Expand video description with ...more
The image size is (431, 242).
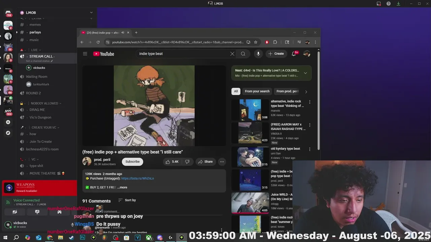coord(122,188)
